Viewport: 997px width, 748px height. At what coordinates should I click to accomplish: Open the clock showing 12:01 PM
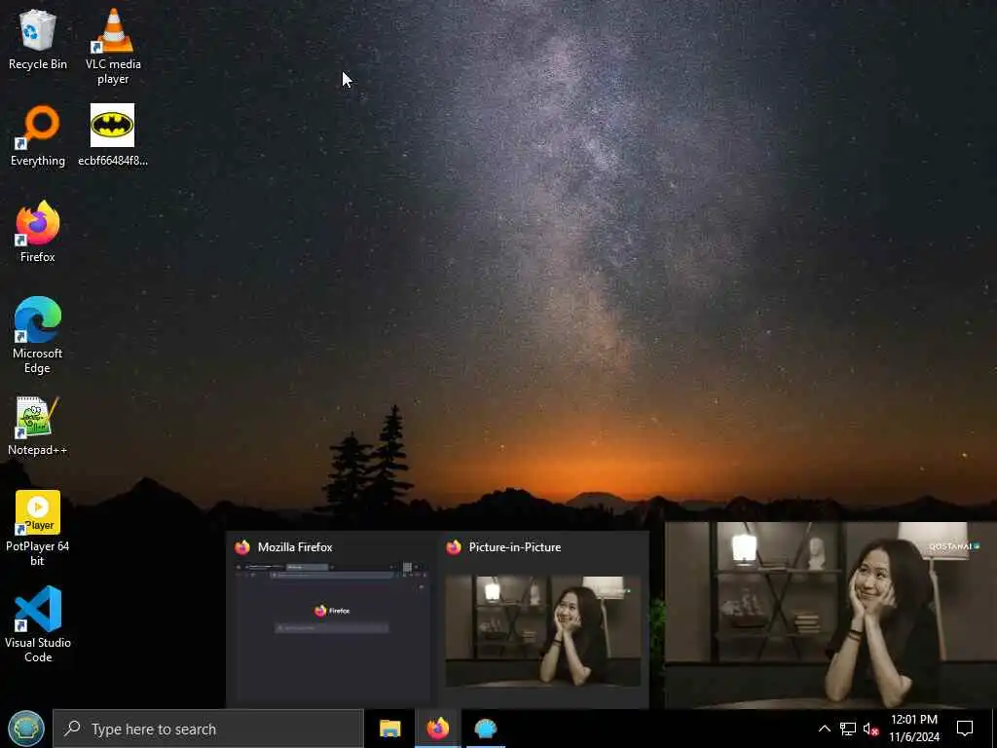(x=913, y=729)
